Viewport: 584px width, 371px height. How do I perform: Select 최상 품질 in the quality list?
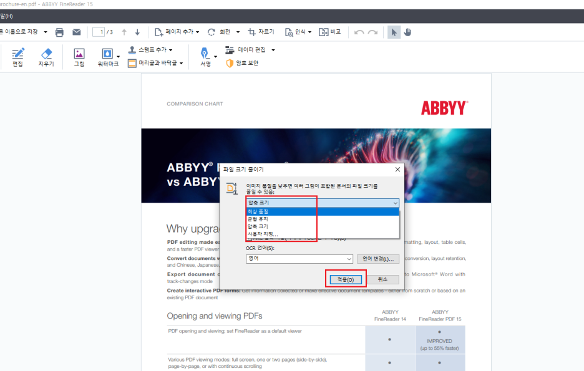(x=323, y=212)
